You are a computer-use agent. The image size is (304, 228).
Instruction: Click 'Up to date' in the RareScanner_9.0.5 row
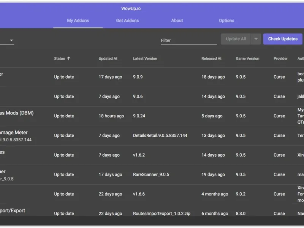click(64, 174)
